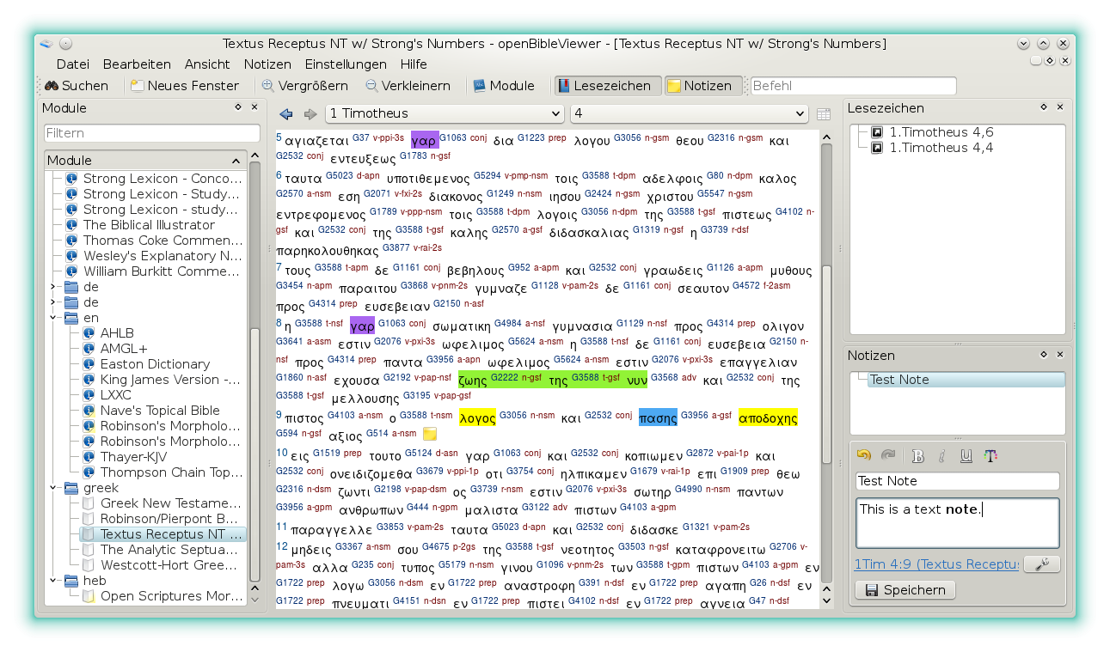
Task: Toggle italic formatting in note editor
Action: coord(941,456)
